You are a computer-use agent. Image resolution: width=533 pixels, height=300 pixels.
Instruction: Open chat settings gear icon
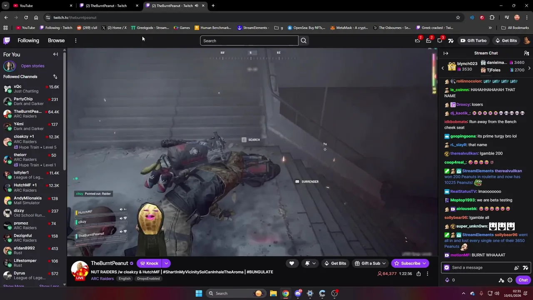click(510, 280)
